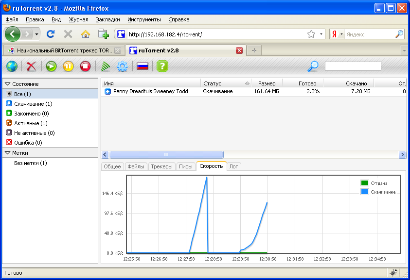
Task: Collapse the Состояние panel
Action: [8, 84]
